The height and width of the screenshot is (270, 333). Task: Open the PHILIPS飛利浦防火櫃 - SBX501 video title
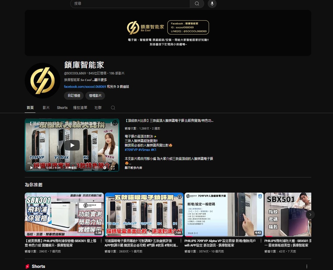[288, 243]
